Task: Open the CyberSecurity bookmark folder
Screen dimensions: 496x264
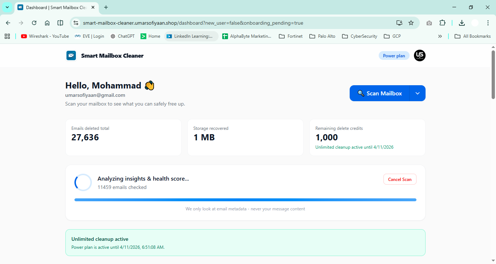Action: [360, 36]
